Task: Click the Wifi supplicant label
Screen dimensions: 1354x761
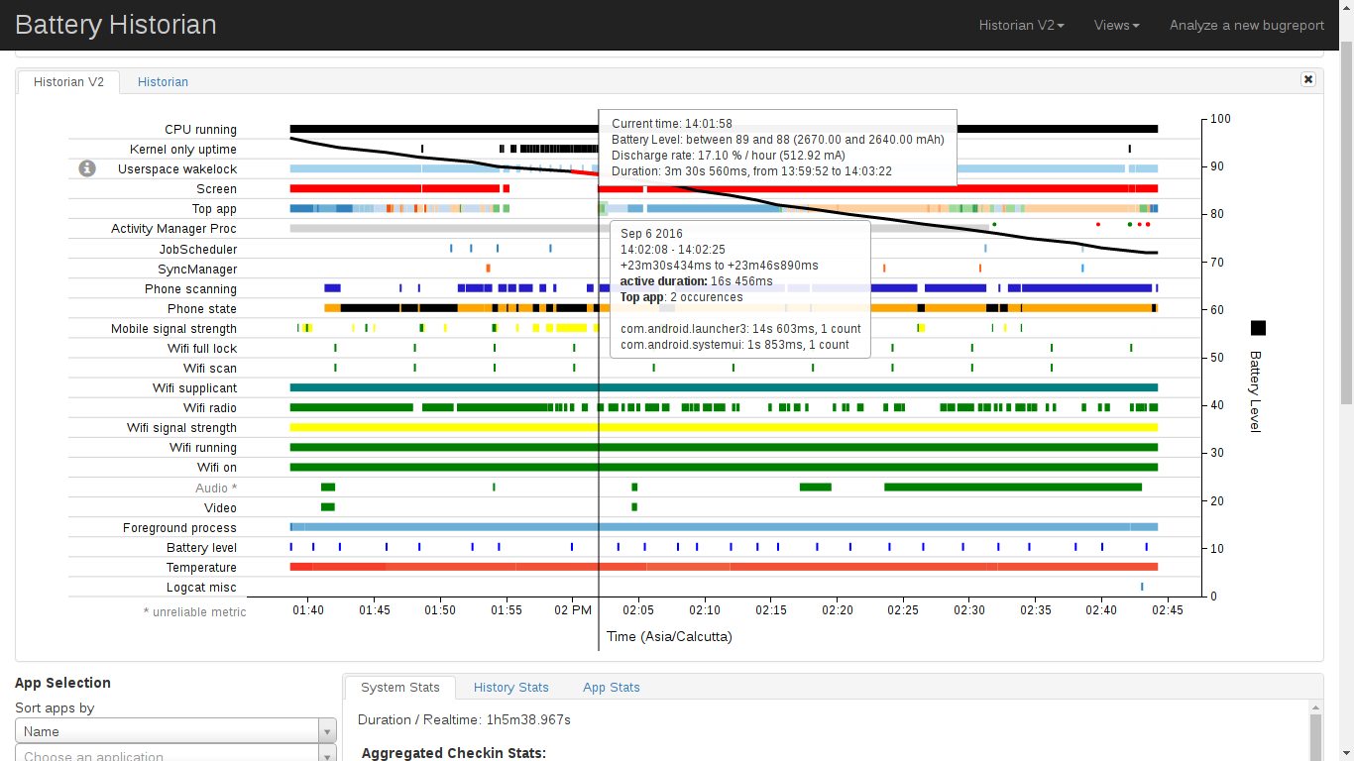Action: [x=194, y=388]
